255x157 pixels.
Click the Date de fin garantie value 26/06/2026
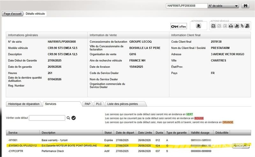(55, 67)
